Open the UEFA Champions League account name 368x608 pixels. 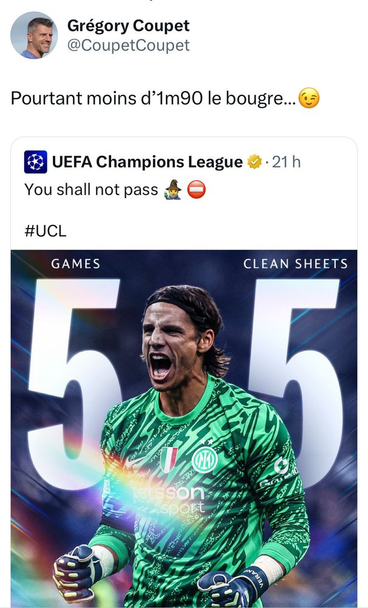pos(147,162)
